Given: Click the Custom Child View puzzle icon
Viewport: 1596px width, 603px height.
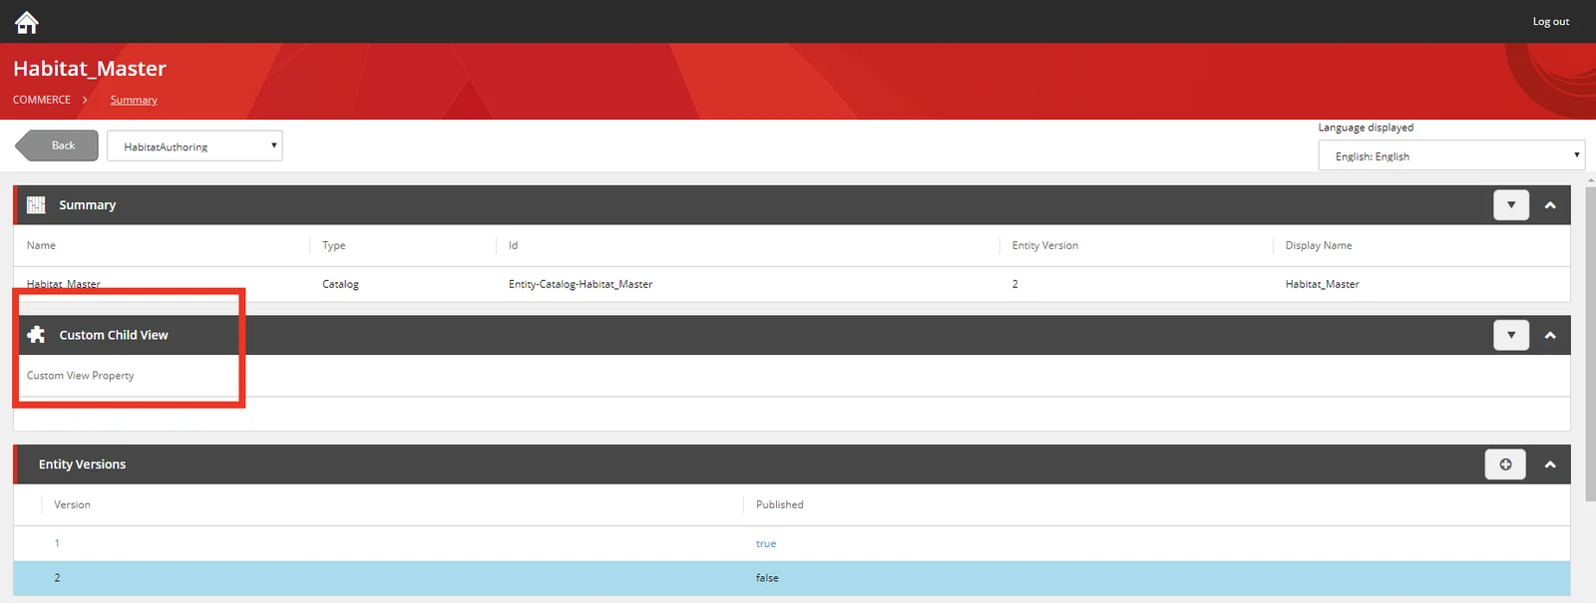Looking at the screenshot, I should [36, 335].
